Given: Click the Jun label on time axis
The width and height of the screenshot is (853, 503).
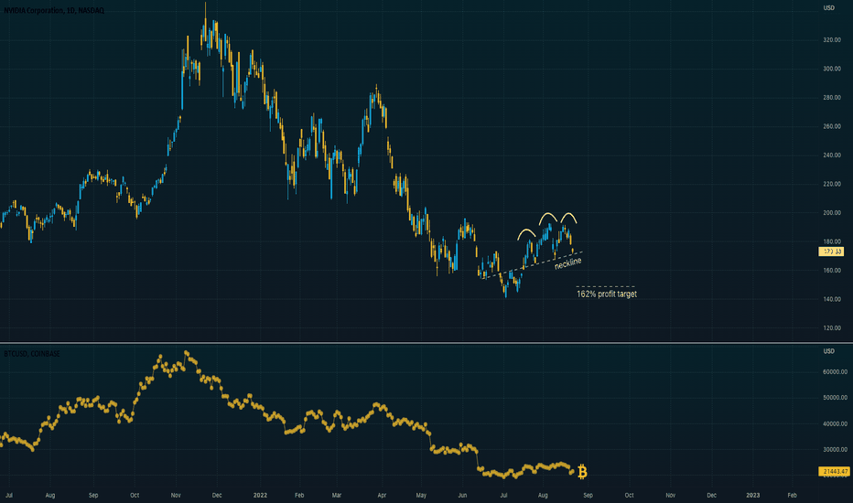Looking at the screenshot, I should tap(462, 496).
